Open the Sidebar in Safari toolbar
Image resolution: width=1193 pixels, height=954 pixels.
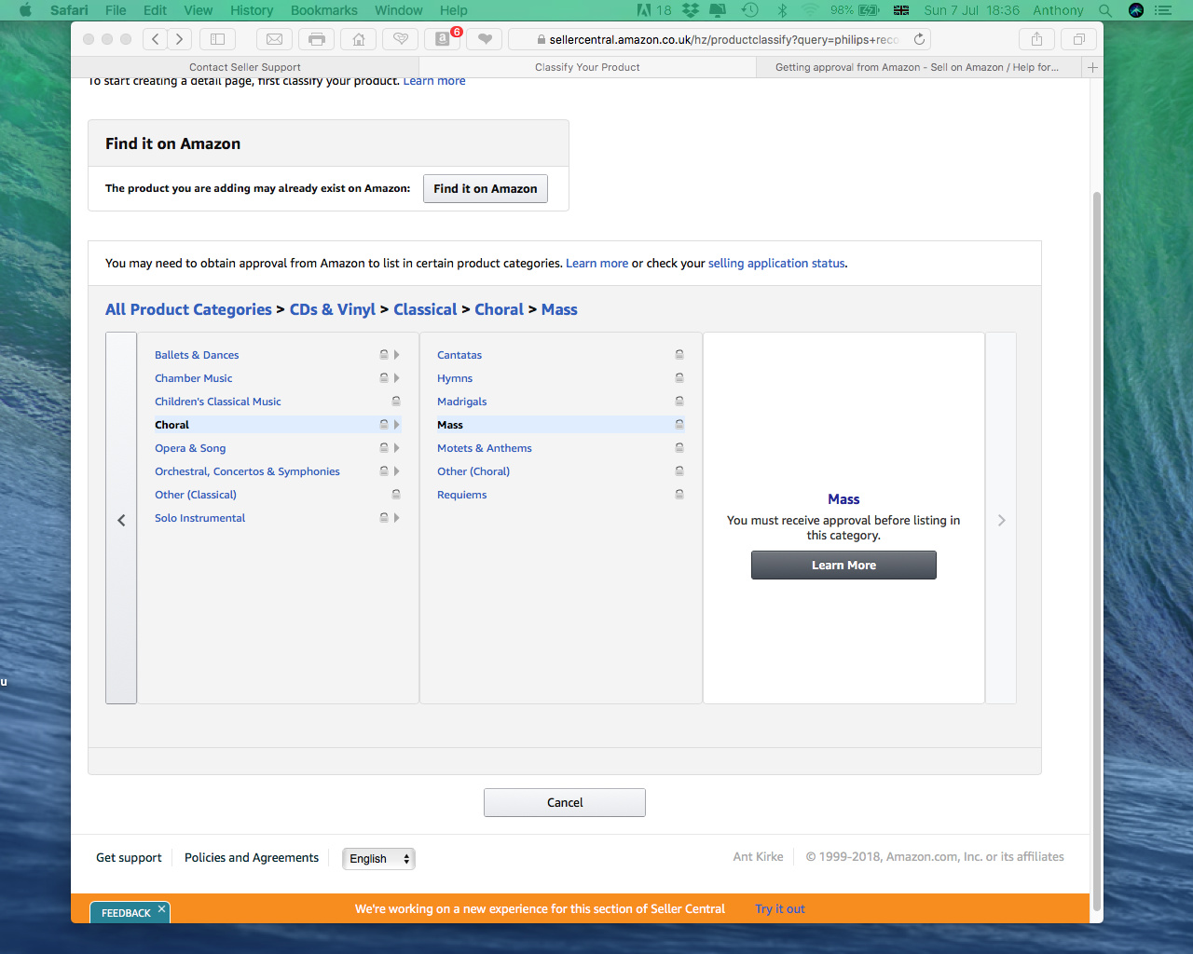pos(217,39)
